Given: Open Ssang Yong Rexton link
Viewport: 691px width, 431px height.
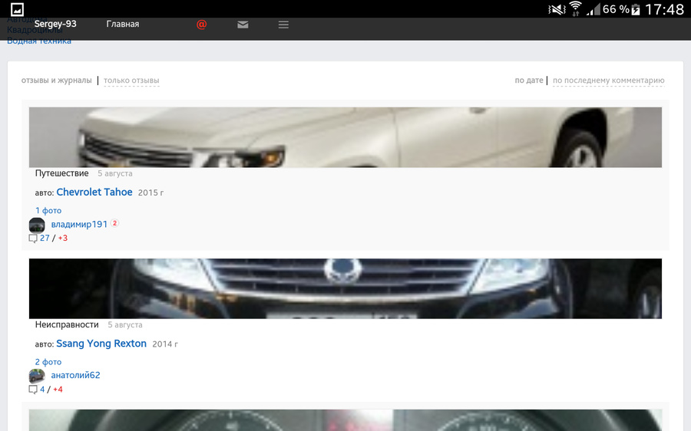Looking at the screenshot, I should [x=101, y=344].
